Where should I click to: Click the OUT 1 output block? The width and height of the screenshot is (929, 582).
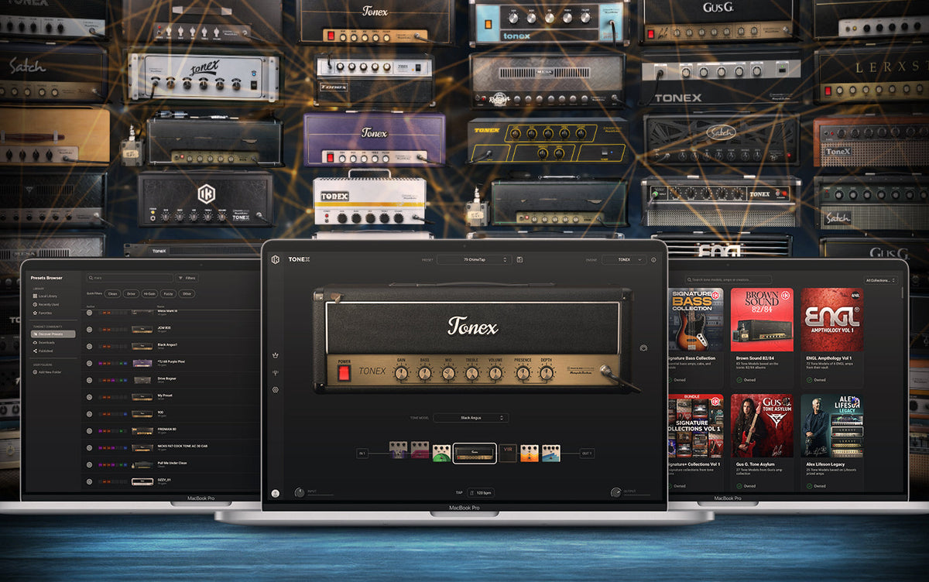587,454
